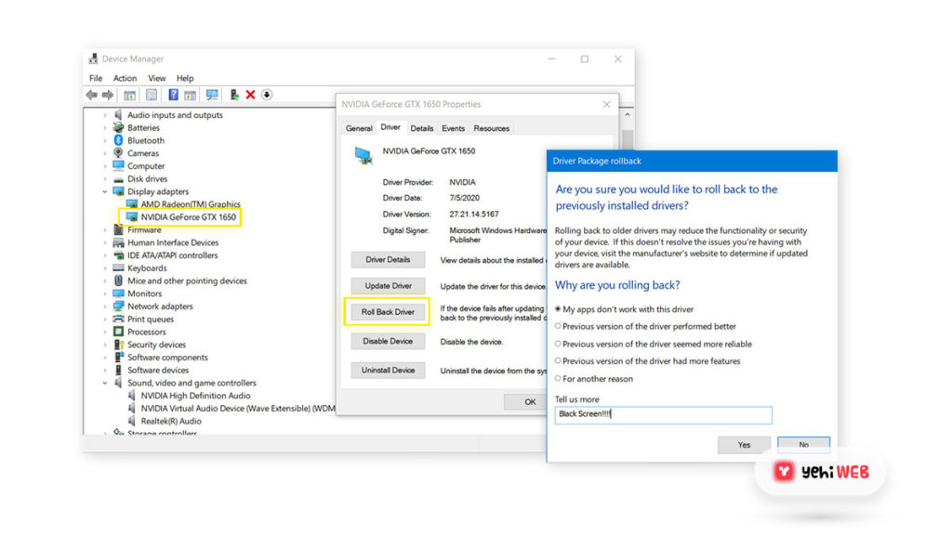This screenshot has height=535, width=952.
Task: Click the Forward navigation arrow
Action: coord(107,94)
